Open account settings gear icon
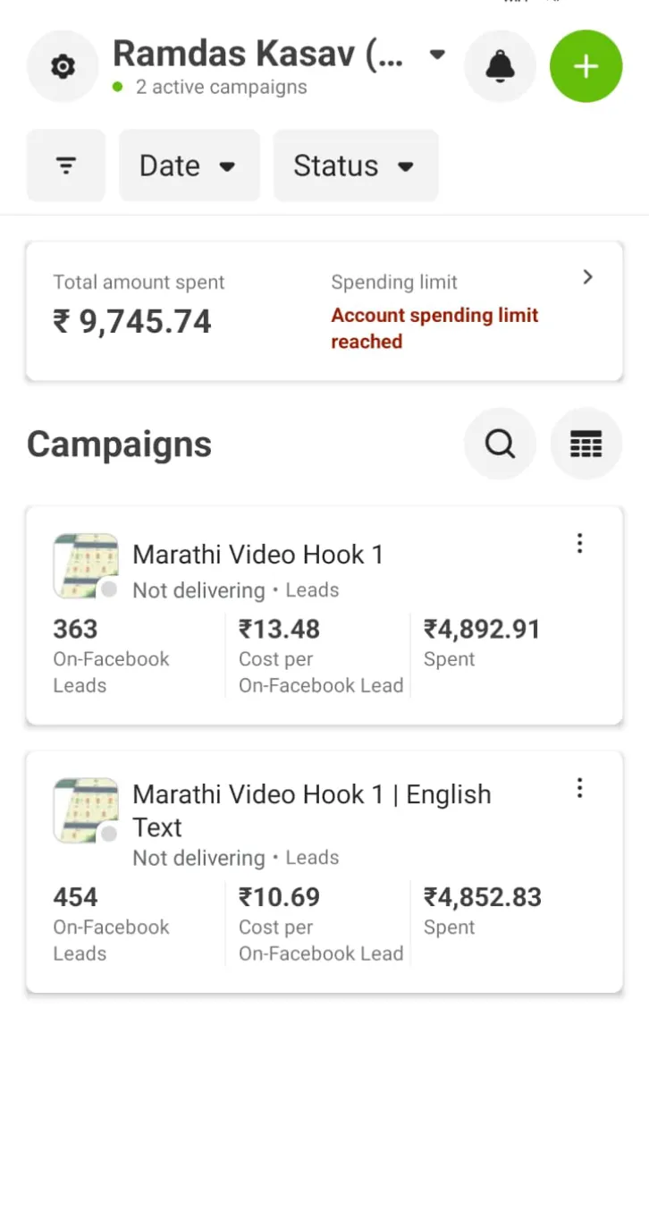The width and height of the screenshot is (649, 1229). coord(63,66)
